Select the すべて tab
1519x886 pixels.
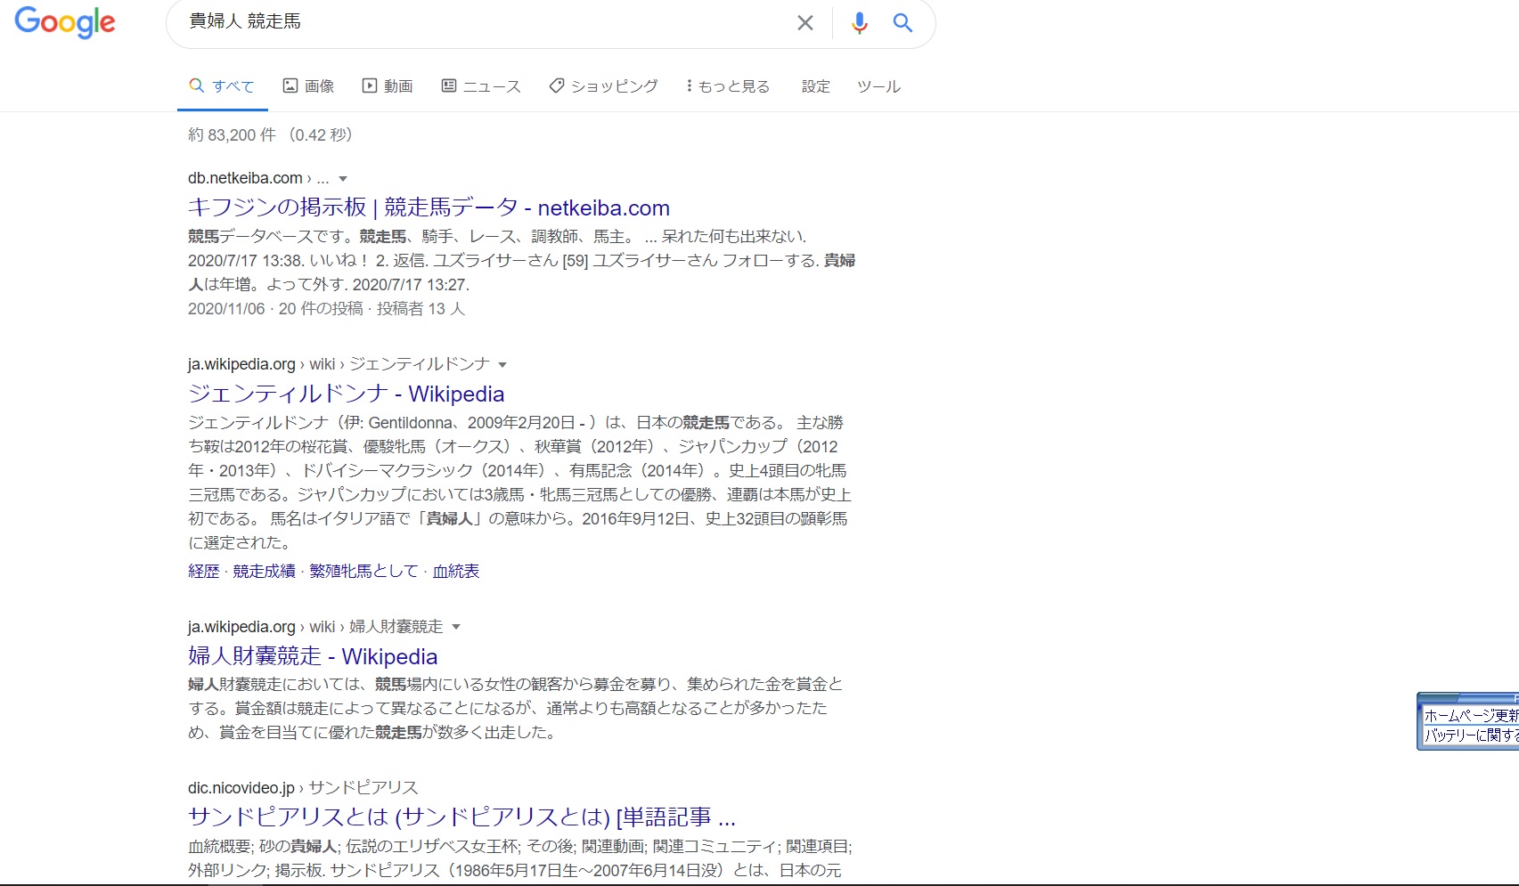coord(222,86)
